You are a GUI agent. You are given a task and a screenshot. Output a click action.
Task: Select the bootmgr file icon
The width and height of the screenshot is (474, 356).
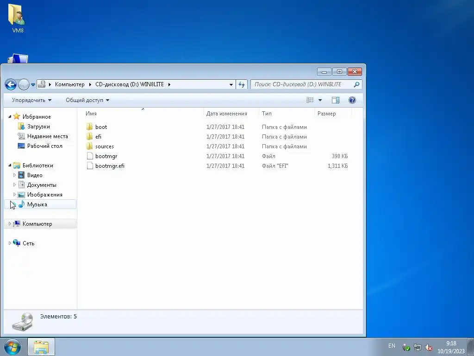[90, 156]
